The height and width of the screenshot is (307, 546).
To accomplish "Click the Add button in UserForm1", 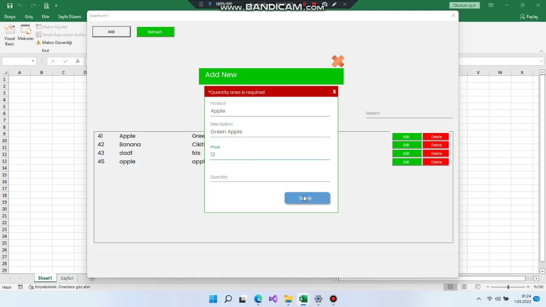I will point(111,32).
